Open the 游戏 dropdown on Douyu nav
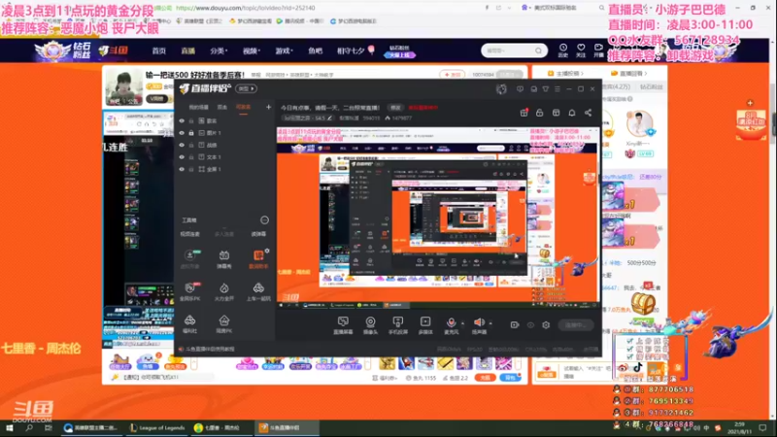 coord(284,50)
